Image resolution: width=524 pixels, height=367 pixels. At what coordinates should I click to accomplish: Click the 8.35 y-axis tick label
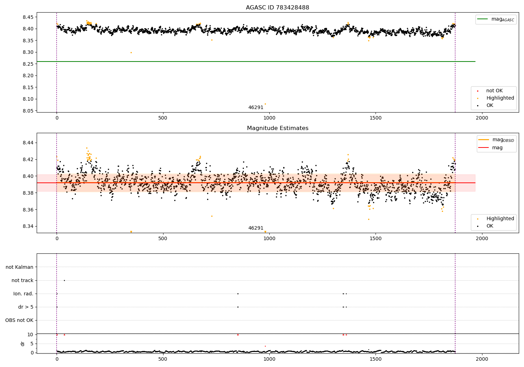[x=28, y=41]
